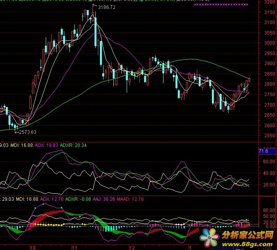The width and height of the screenshot is (277, 250).
Task: Click the ADX: 19.93 indicator value
Action: (46, 145)
